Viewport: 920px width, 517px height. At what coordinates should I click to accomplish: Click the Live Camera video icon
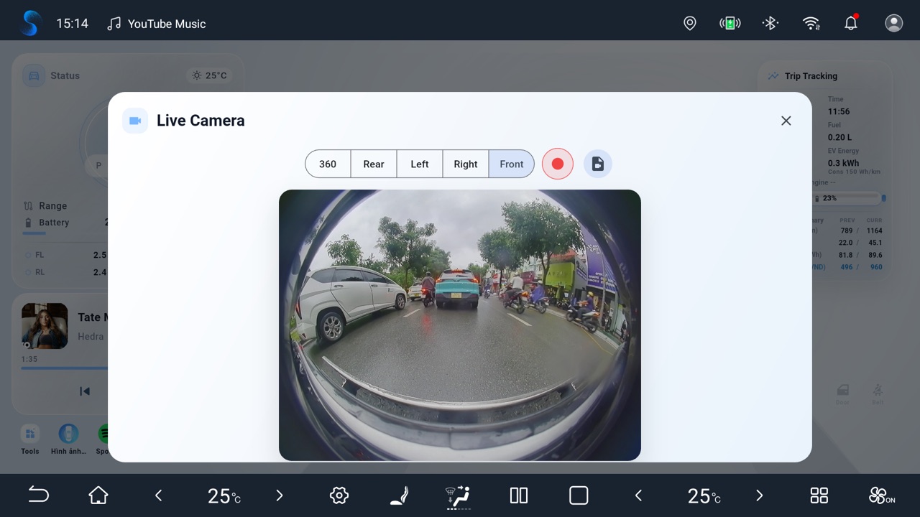click(x=135, y=121)
